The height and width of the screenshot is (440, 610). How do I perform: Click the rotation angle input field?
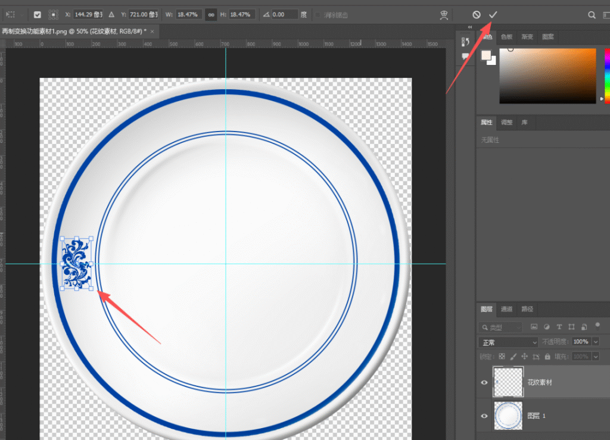point(284,15)
